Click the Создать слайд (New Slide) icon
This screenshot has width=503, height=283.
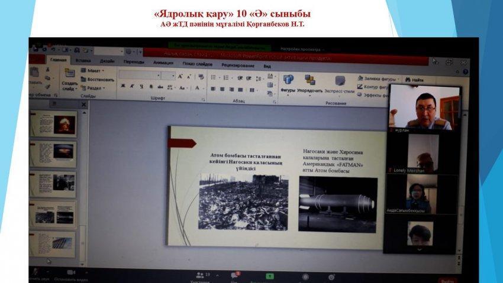(x=69, y=73)
